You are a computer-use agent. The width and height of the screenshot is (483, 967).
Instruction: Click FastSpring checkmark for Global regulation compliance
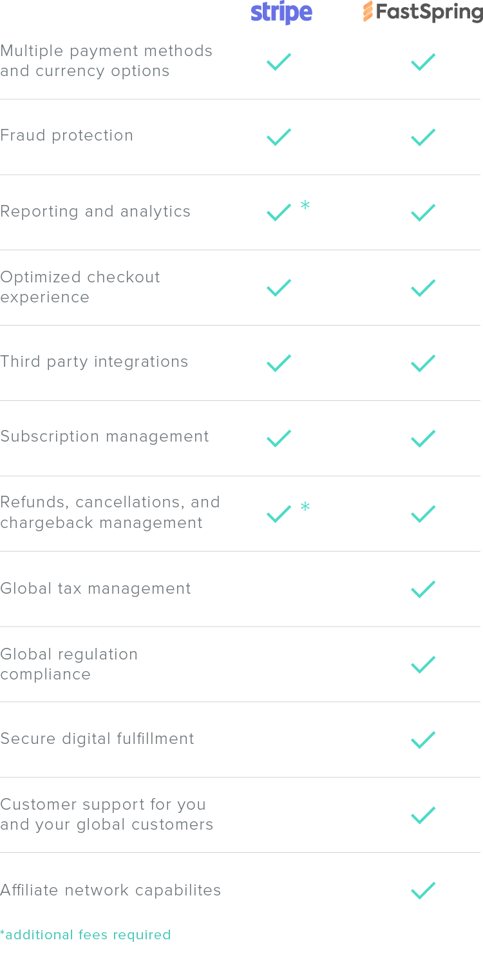pos(423,665)
